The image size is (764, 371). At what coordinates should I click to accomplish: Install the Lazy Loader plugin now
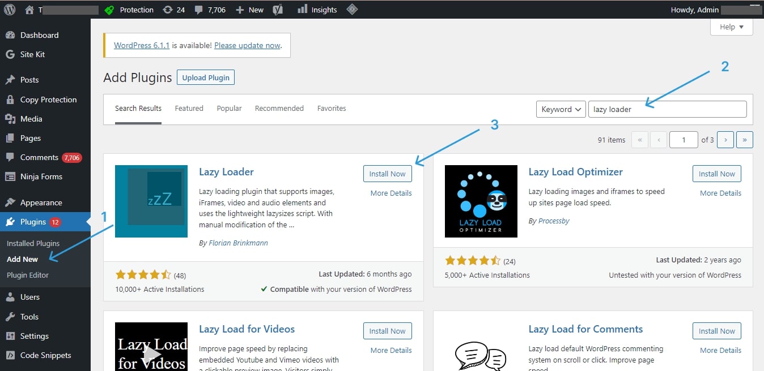pos(387,174)
